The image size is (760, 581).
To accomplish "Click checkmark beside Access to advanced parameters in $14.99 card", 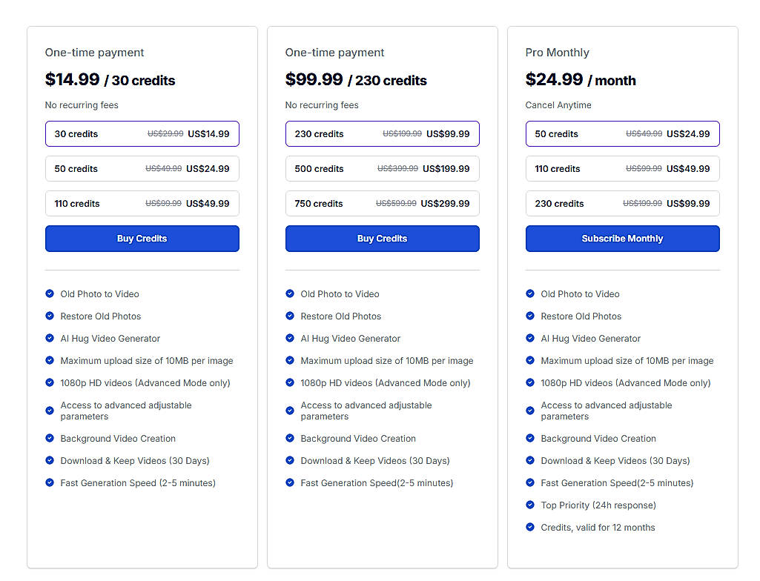I will point(50,411).
